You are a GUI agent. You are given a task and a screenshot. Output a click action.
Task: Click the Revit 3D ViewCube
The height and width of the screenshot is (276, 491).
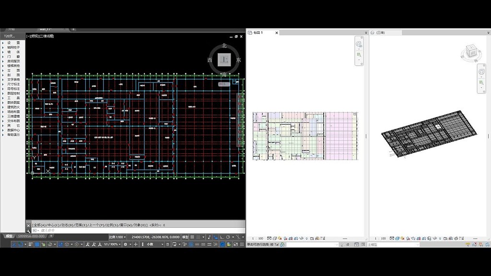click(x=471, y=51)
